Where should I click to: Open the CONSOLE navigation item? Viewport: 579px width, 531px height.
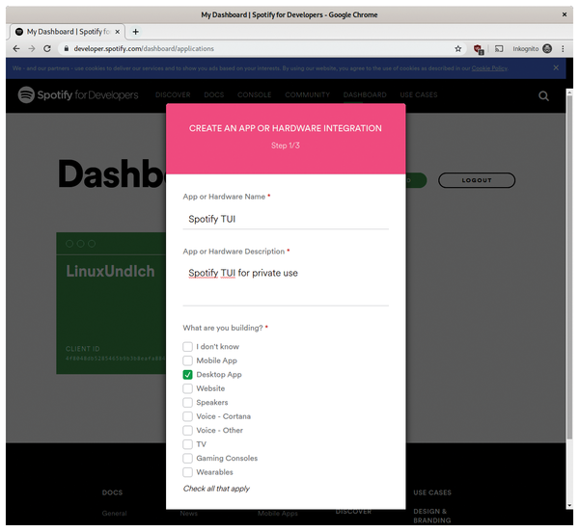coord(255,95)
